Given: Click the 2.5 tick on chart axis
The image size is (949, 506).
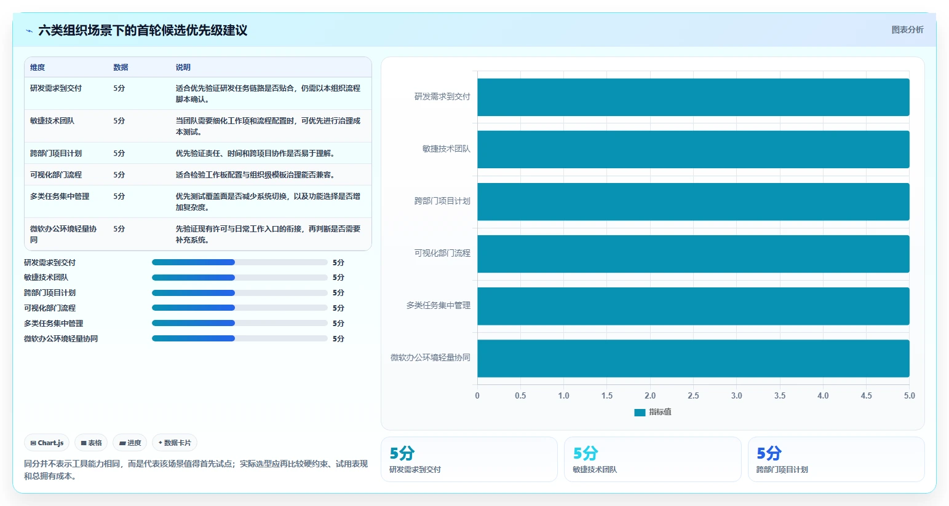Looking at the screenshot, I should (693, 396).
